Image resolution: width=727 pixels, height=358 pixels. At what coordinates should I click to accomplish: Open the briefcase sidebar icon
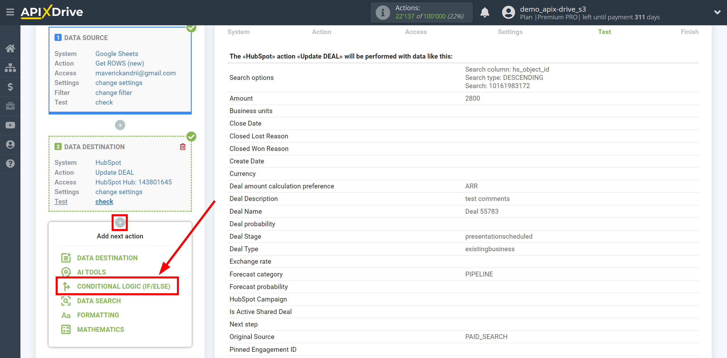point(10,106)
